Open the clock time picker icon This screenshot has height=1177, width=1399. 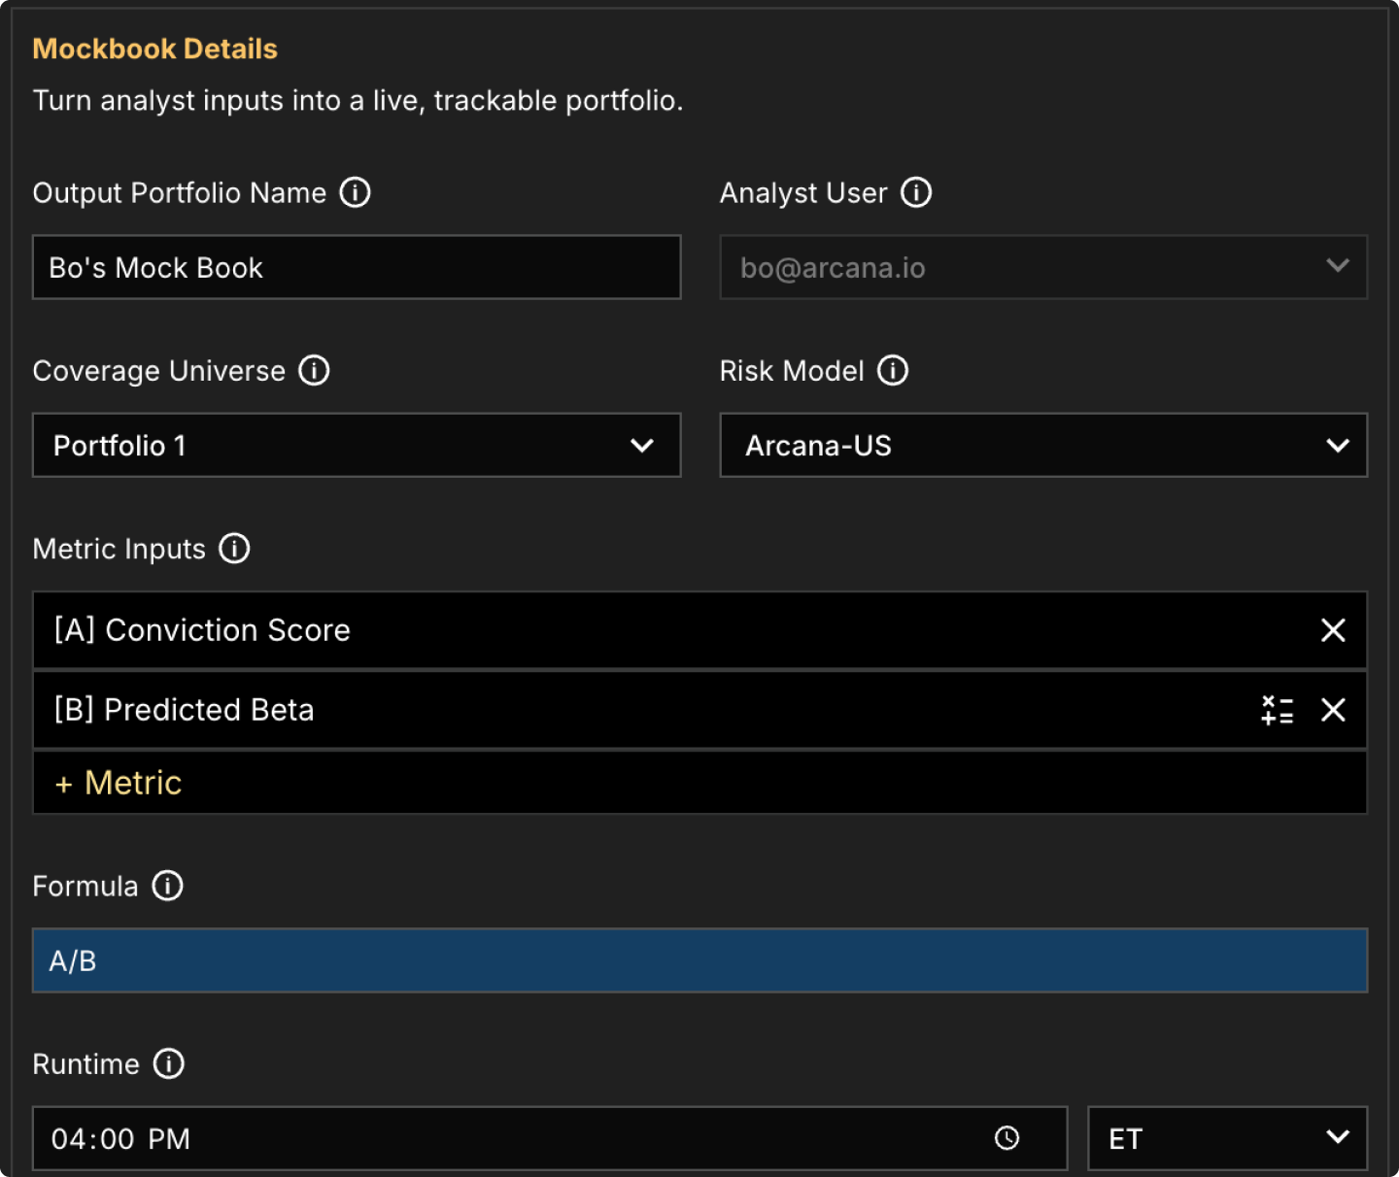(1007, 1138)
